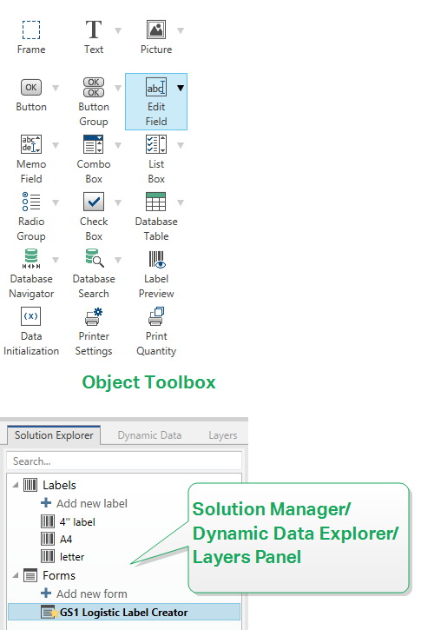Open the Combo Box options arrow
421x630 pixels.
click(x=118, y=145)
